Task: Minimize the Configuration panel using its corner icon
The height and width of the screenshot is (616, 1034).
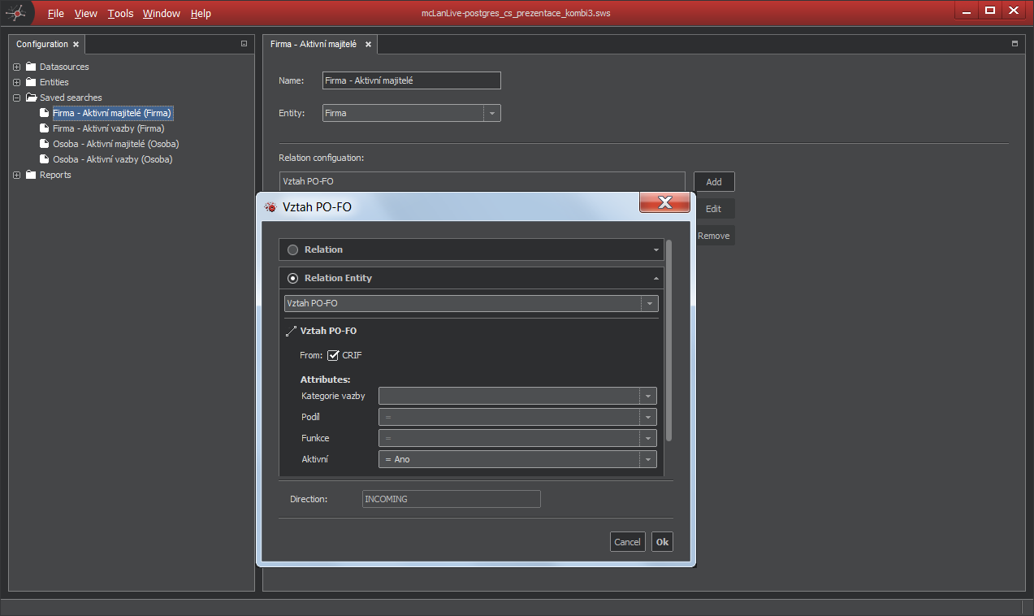Action: tap(244, 44)
